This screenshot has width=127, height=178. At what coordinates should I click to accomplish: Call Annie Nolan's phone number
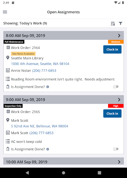[44, 71]
